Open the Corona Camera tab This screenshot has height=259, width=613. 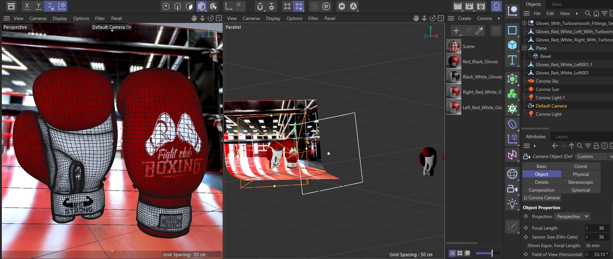pyautogui.click(x=542, y=198)
